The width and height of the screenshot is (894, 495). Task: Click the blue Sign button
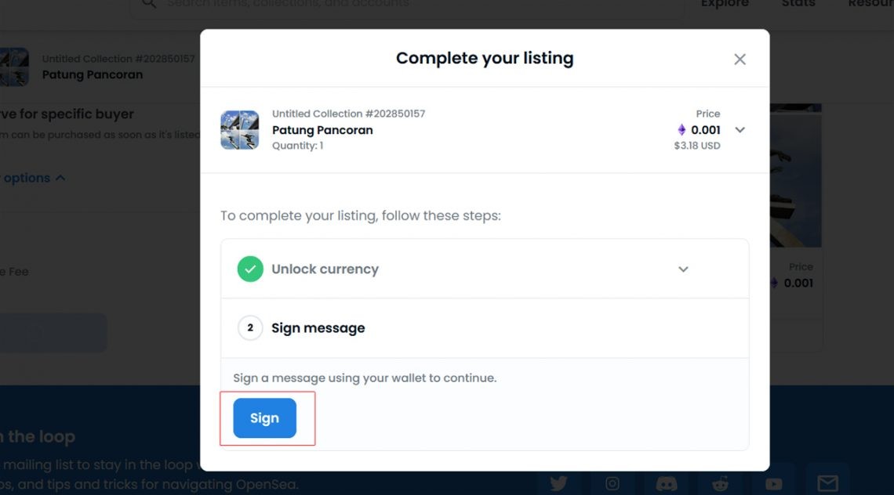[x=264, y=418]
